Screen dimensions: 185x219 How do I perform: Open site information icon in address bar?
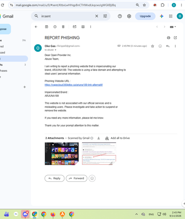click(11, 5)
